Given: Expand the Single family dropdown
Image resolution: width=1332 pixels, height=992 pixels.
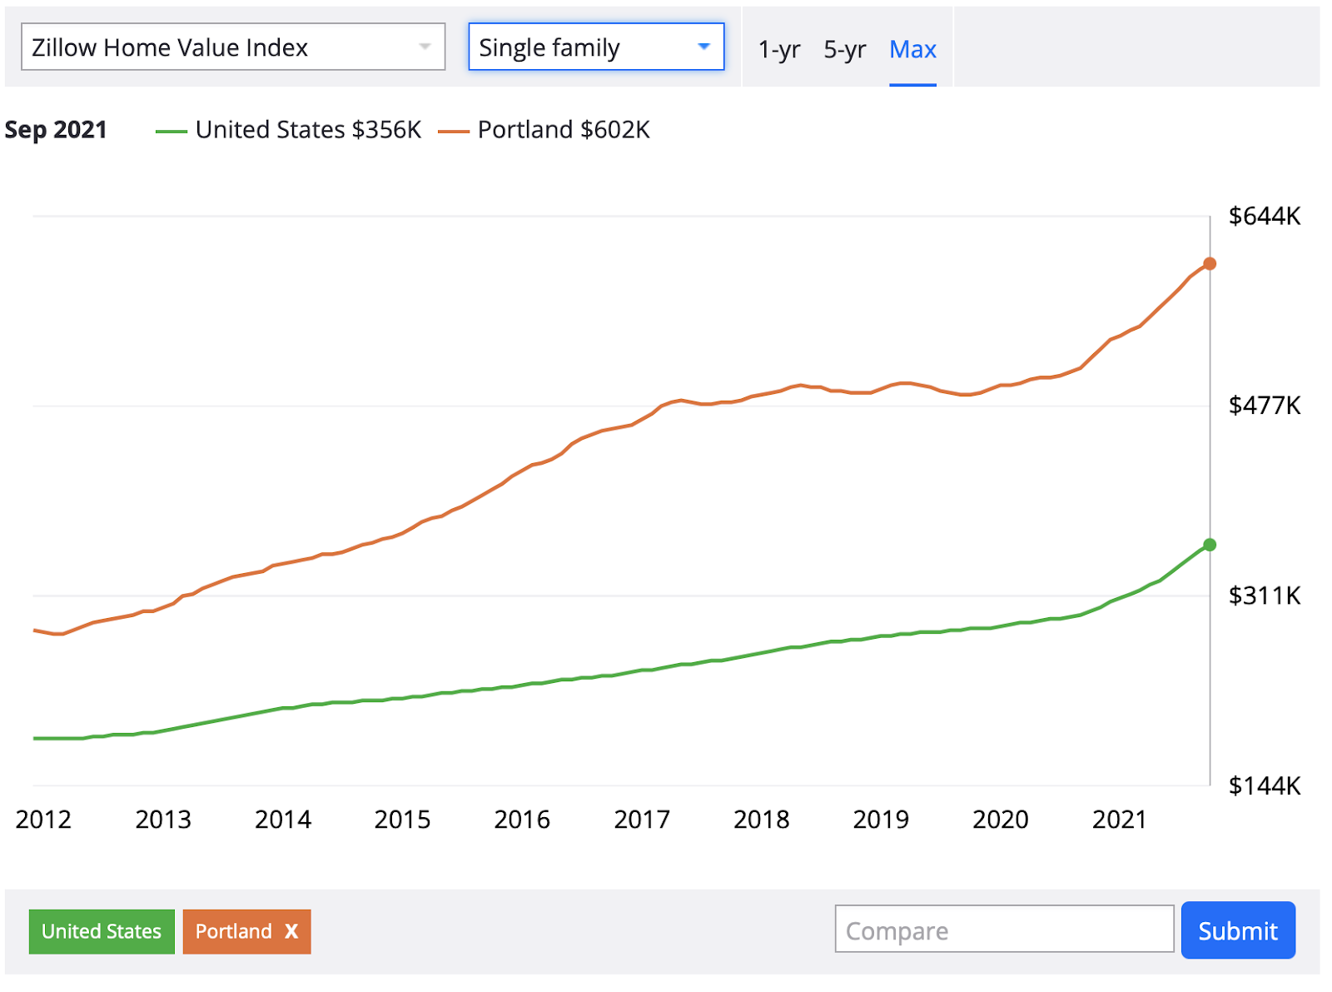Looking at the screenshot, I should (595, 47).
